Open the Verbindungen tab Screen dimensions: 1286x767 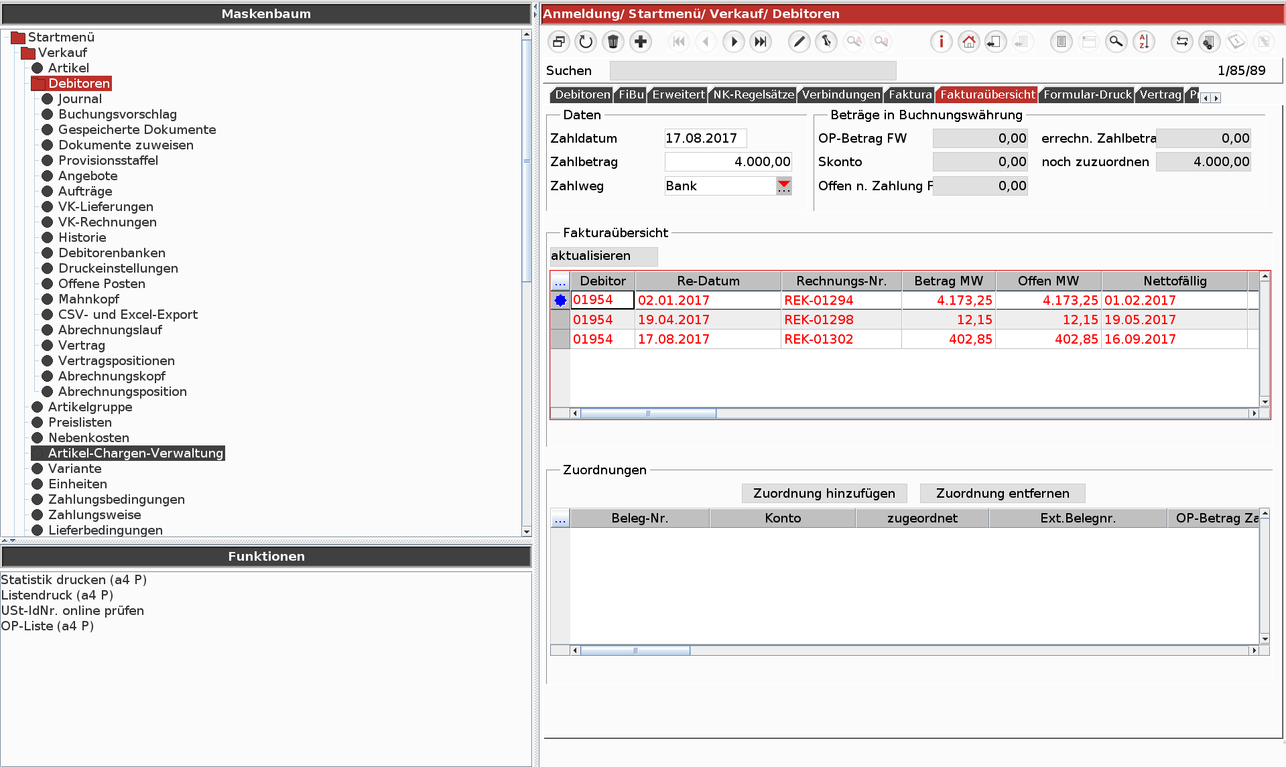840,95
